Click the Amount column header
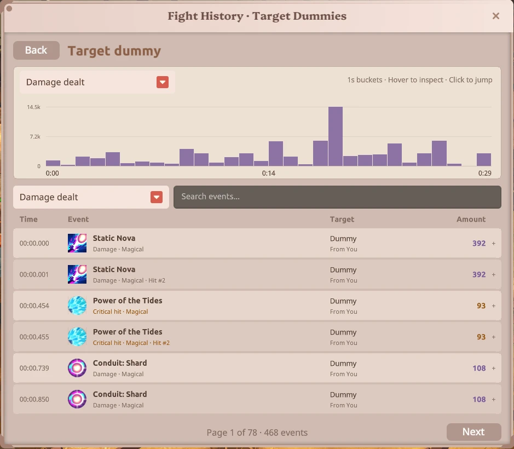Image resolution: width=514 pixels, height=449 pixels. coord(471,219)
